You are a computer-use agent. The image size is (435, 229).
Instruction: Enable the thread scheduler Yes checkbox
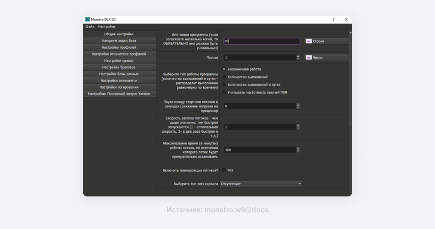(224, 170)
